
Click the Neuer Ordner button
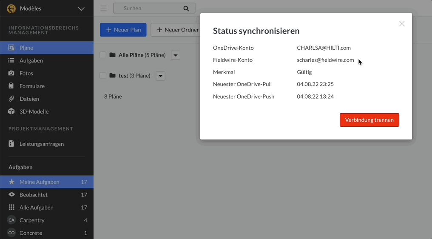pos(176,30)
